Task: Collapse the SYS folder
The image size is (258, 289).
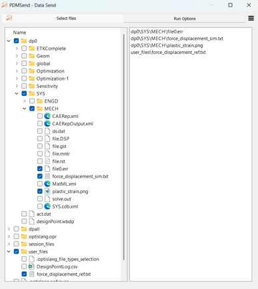Action: click(17, 94)
